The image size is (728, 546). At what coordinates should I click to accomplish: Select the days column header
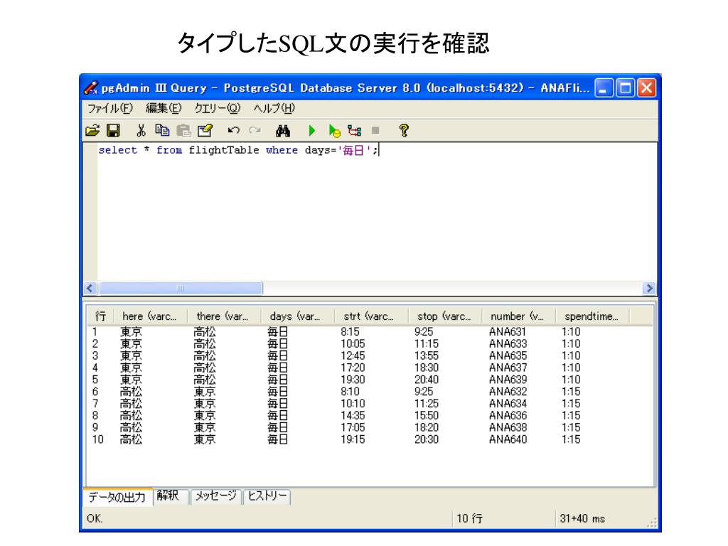coord(298,316)
